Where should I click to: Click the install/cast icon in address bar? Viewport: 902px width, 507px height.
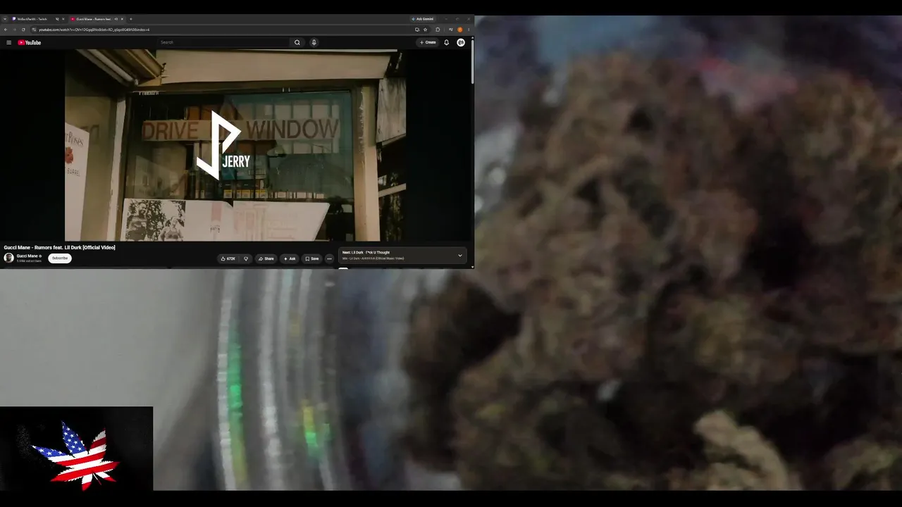[416, 30]
